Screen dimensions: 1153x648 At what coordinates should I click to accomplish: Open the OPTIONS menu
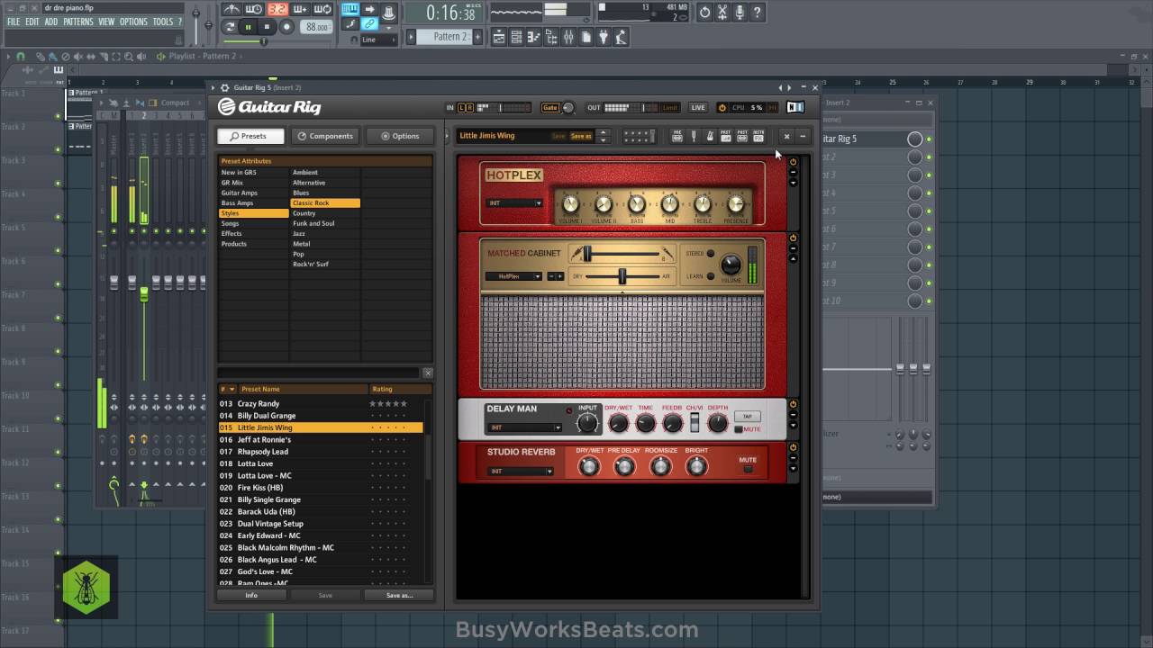click(x=133, y=22)
